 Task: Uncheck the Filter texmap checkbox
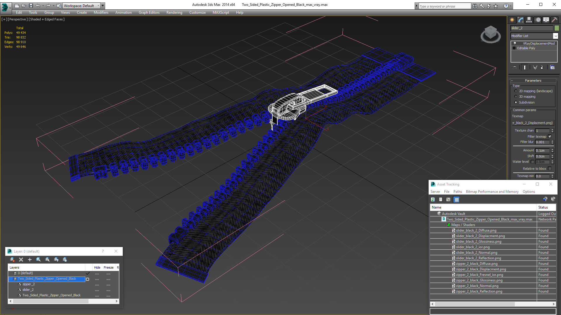[x=550, y=136]
